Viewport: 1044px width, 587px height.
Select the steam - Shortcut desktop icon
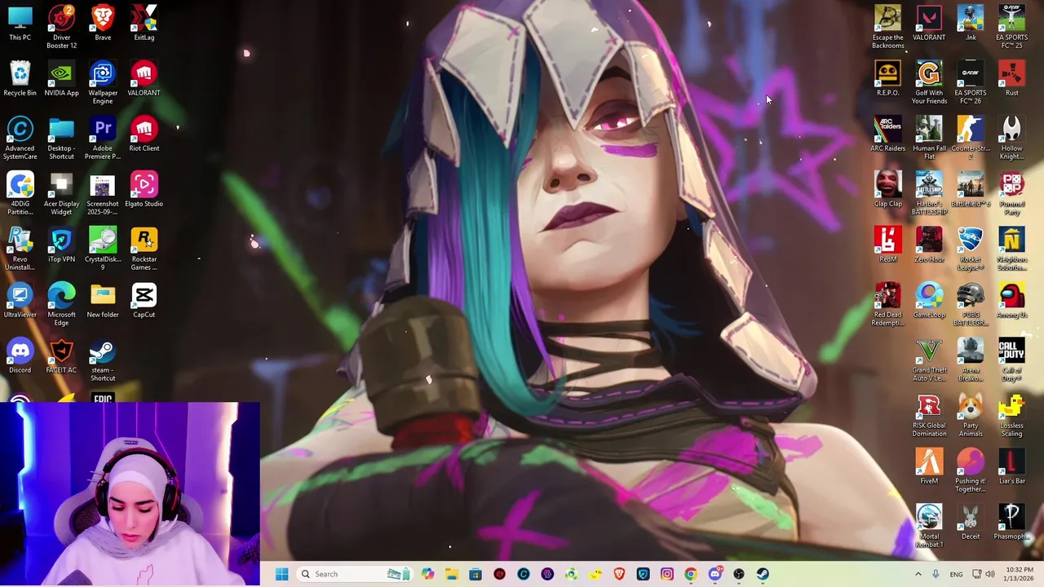103,360
